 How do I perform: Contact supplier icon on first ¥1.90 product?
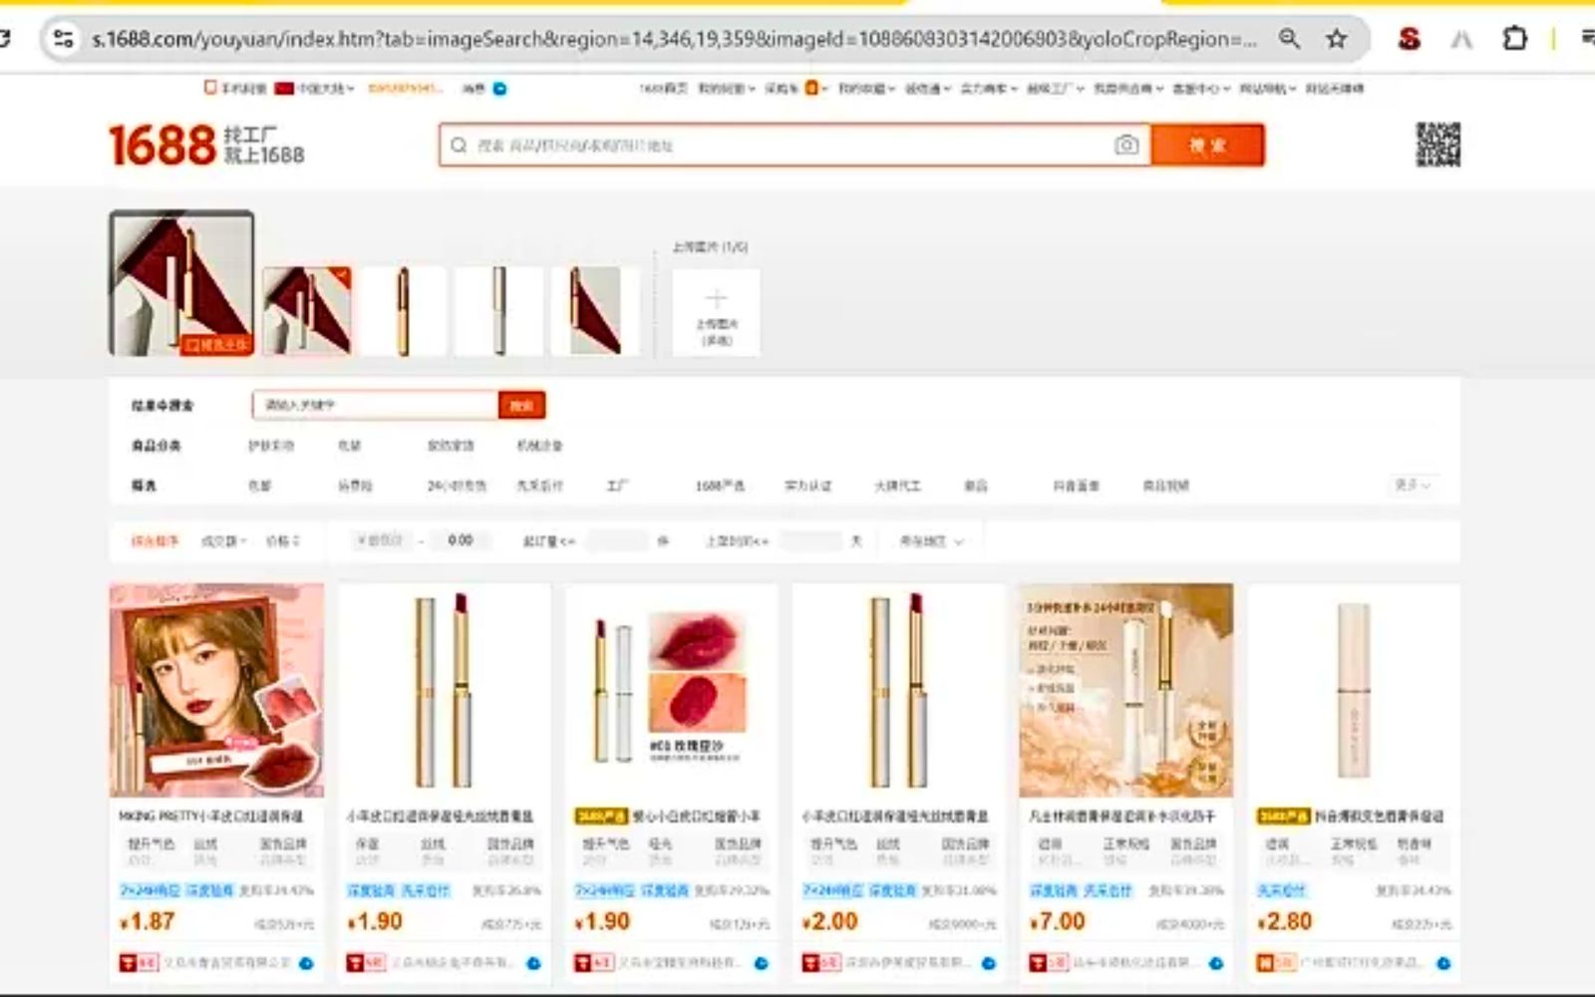533,963
